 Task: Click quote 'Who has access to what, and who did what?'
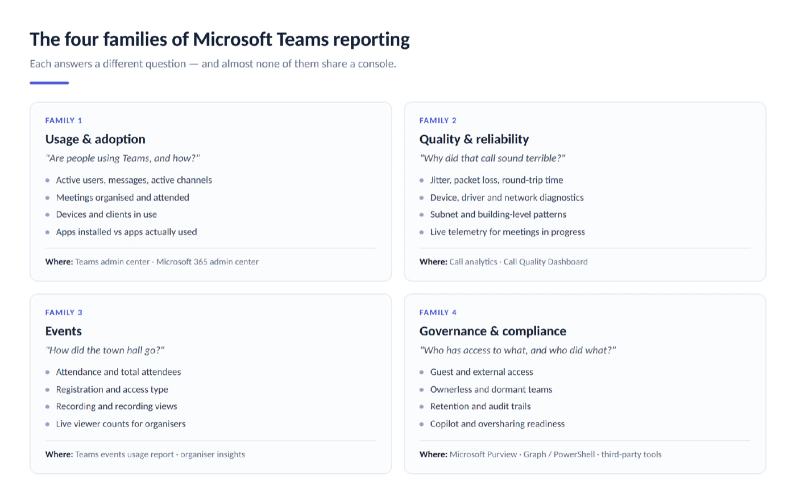[517, 350]
